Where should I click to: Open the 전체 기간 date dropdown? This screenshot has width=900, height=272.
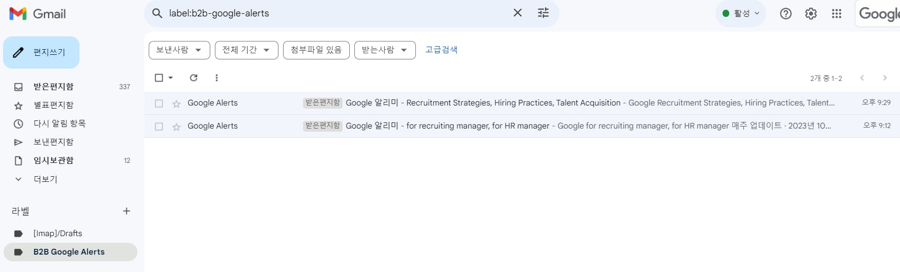point(246,50)
